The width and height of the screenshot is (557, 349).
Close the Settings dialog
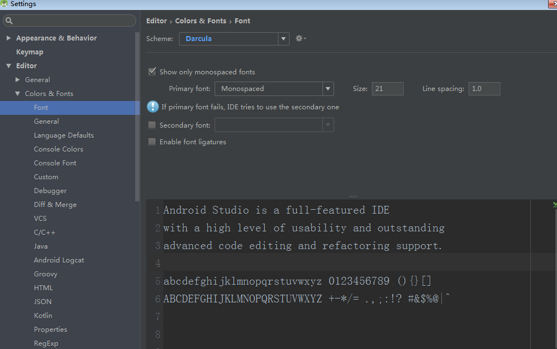tap(553, 4)
